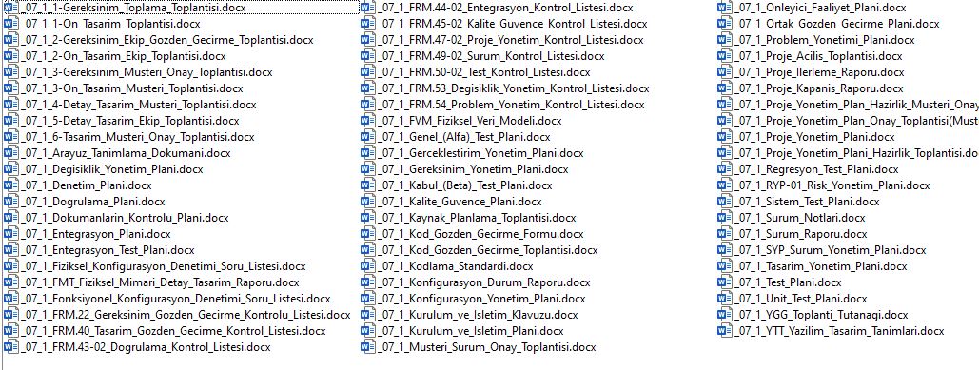Click the Word icon beside _07_1_Kodlama_Standardi.docx
This screenshot has height=370, width=979.
[x=368, y=266]
